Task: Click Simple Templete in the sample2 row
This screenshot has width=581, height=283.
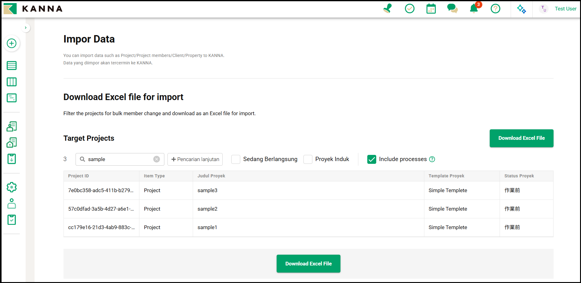Action: 448,209
